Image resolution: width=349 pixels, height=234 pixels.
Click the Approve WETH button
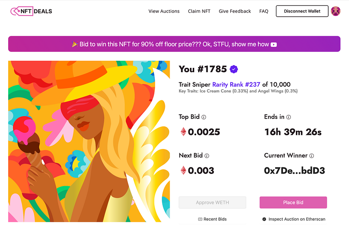(213, 202)
